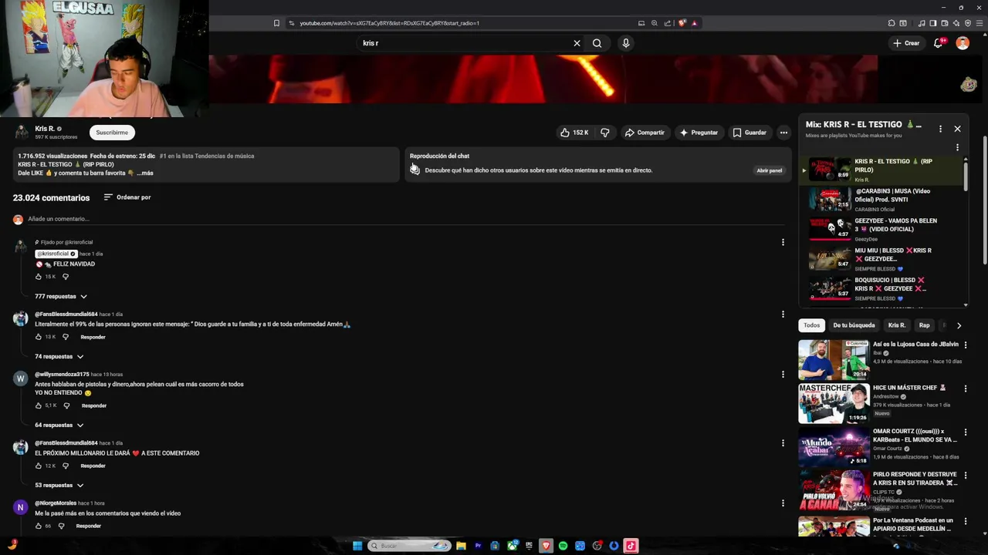Reply to the NiorgeMorales comment
The height and width of the screenshot is (555, 988).
click(89, 526)
